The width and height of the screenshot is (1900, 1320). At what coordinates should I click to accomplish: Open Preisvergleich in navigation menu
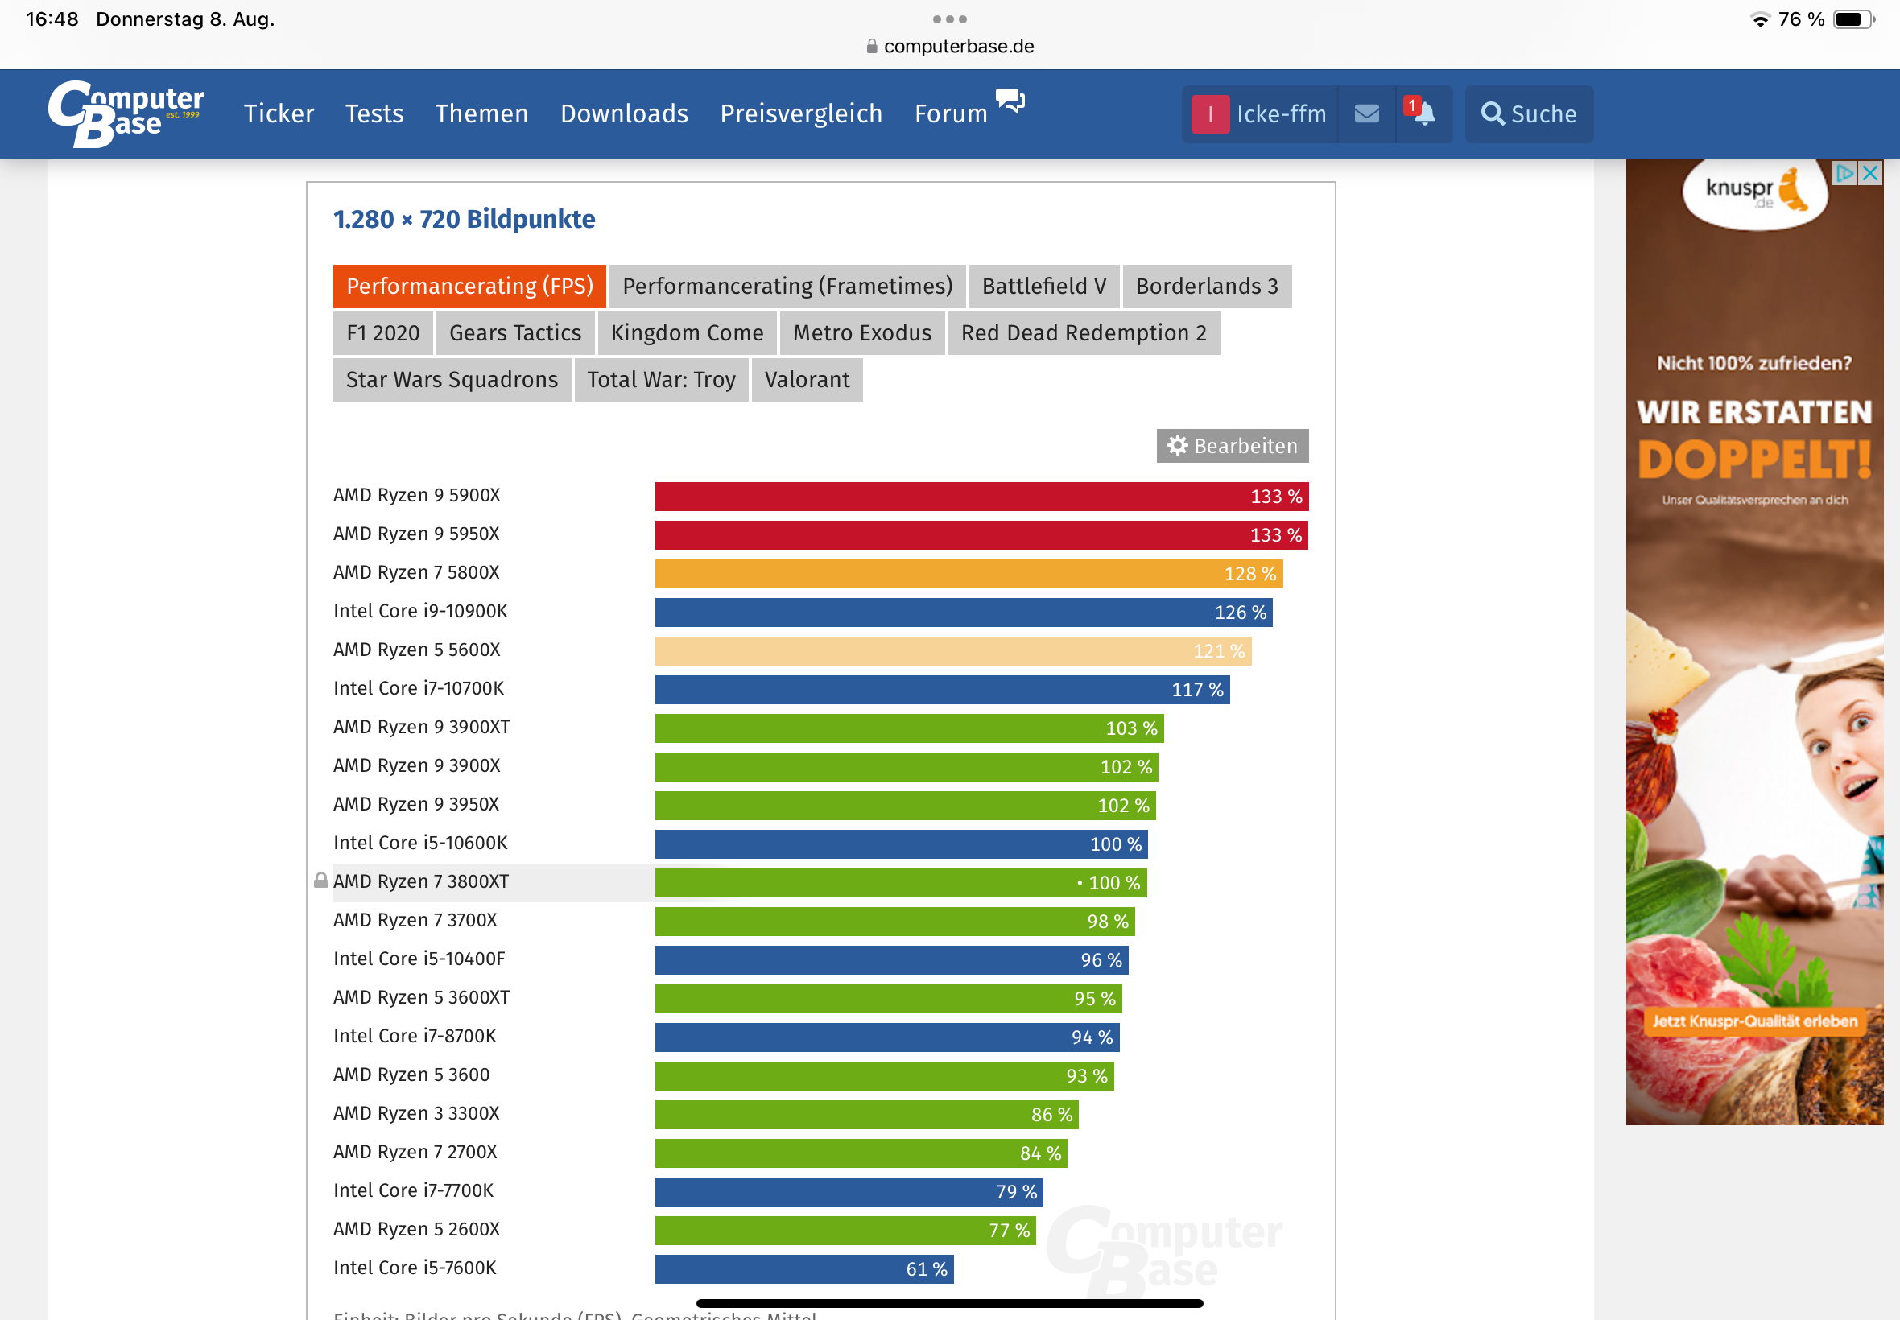coord(801,113)
